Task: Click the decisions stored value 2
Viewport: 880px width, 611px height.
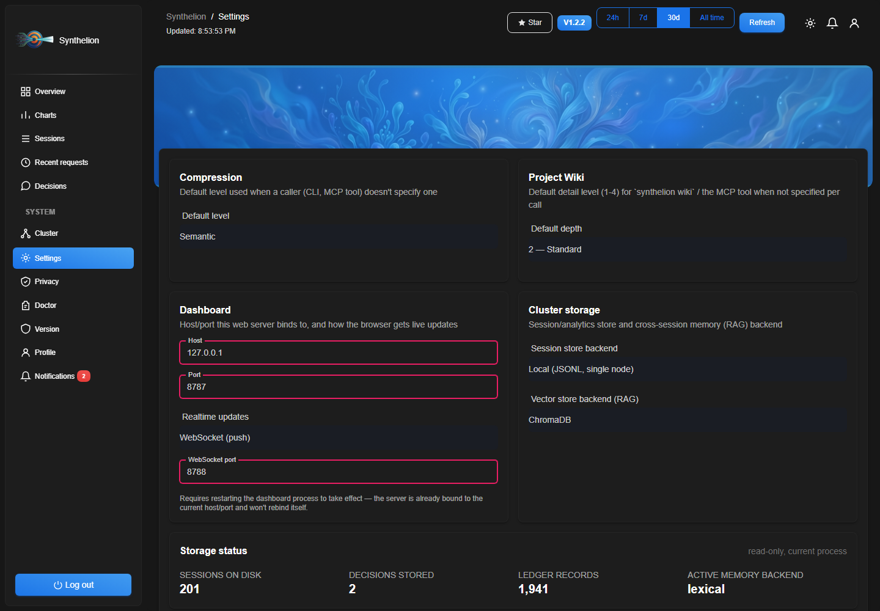Action: (x=352, y=589)
